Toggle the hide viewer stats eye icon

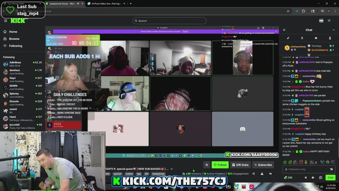coord(270,174)
